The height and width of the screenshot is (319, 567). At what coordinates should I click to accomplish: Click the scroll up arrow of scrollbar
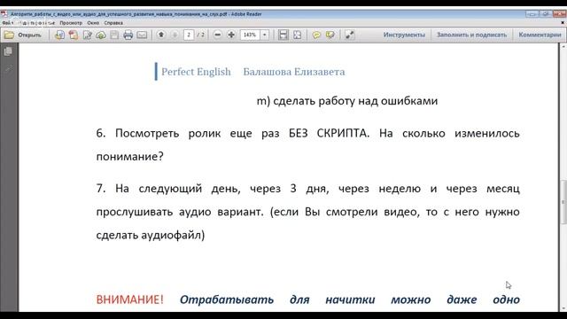tap(563, 47)
